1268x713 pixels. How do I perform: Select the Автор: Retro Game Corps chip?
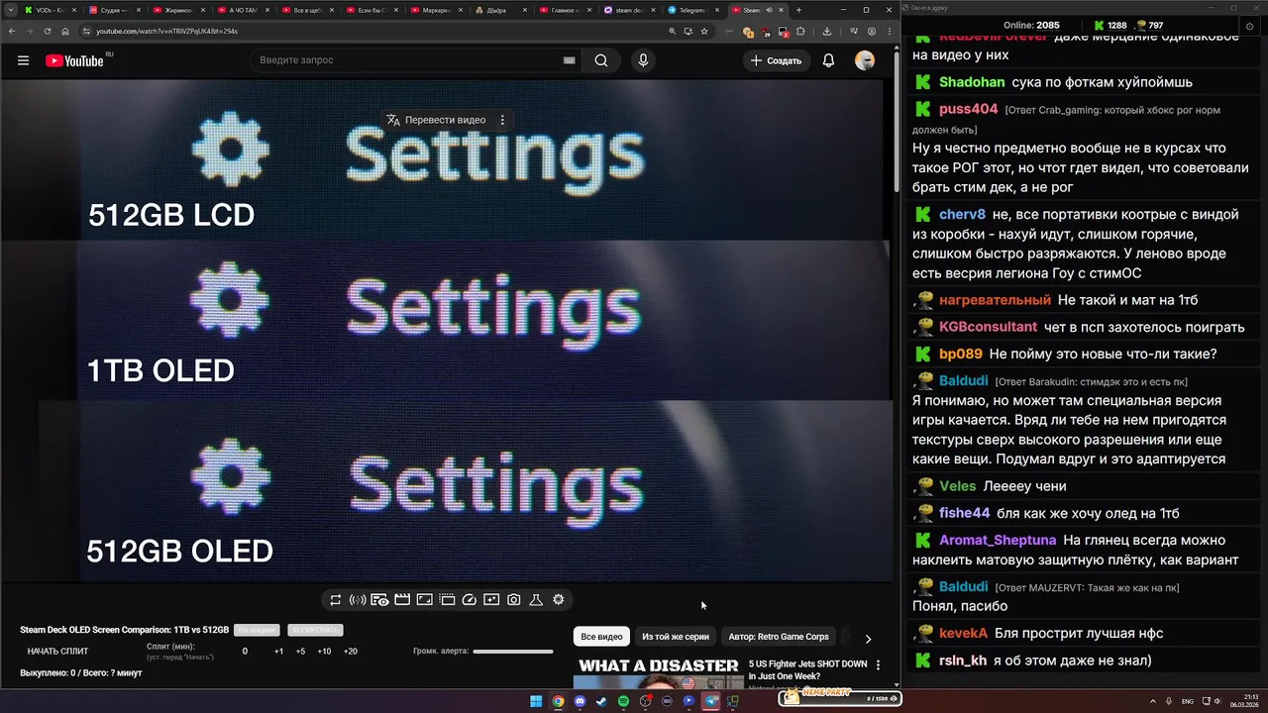[779, 637]
